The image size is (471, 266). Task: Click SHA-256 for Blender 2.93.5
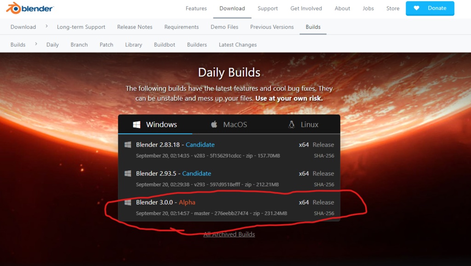324,184
